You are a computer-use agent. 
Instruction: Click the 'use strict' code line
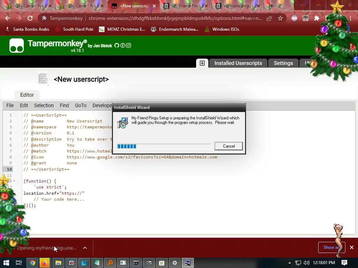[x=50, y=187]
